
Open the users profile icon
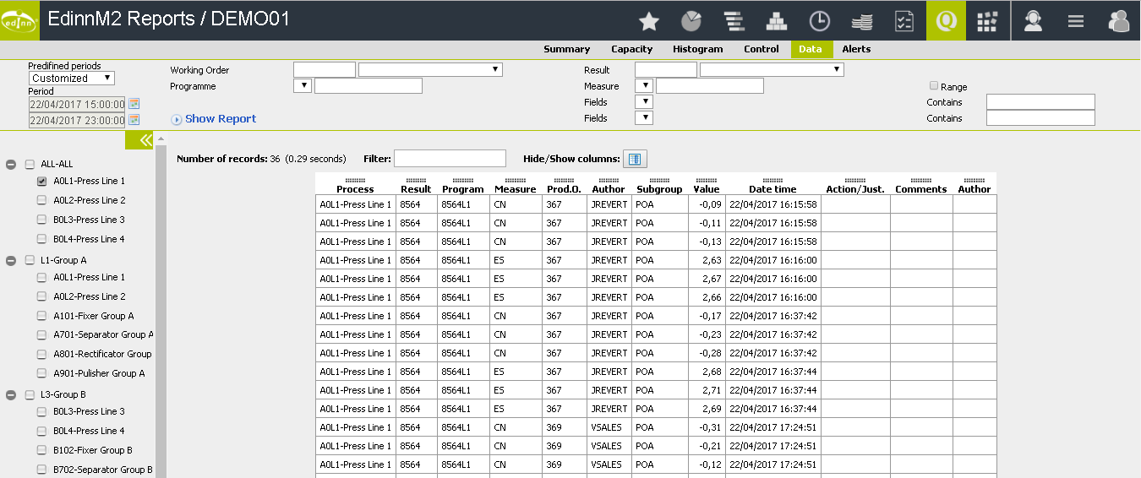(1118, 21)
